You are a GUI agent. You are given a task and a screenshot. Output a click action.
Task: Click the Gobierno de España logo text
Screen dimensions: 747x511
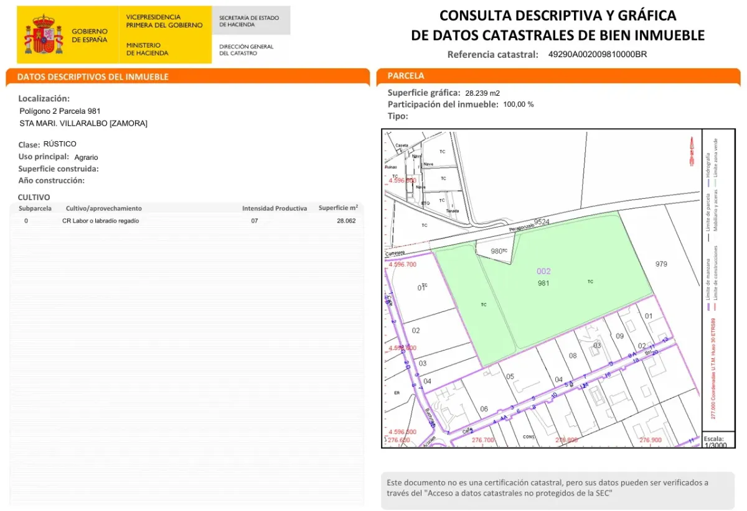point(90,35)
